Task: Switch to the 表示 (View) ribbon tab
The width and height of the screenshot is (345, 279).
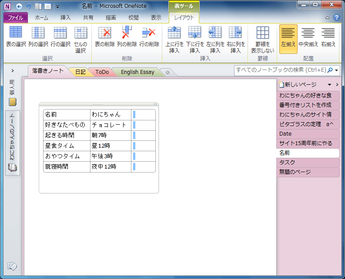Action: [x=156, y=18]
